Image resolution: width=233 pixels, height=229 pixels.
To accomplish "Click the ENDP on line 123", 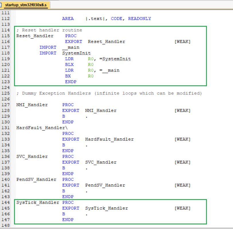I will pyautogui.click(x=71, y=82).
